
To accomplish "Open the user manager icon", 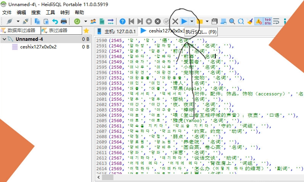I will coord(93,21).
